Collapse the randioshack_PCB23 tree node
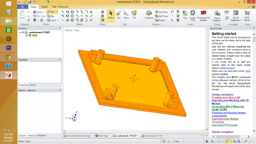Image resolution: width=256 pixels, height=144 pixels. [x=20, y=32]
